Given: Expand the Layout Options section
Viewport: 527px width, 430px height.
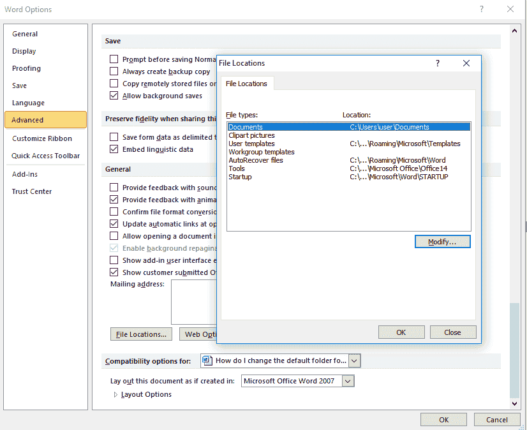Looking at the screenshot, I should [x=115, y=394].
